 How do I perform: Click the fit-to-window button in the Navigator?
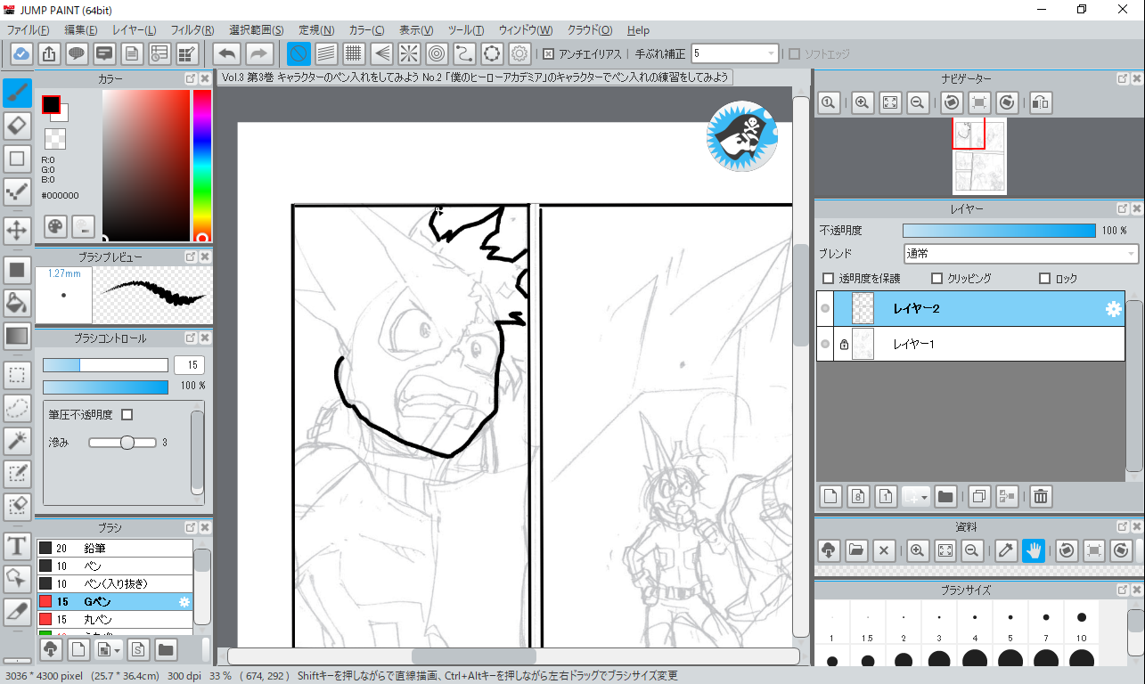click(888, 102)
